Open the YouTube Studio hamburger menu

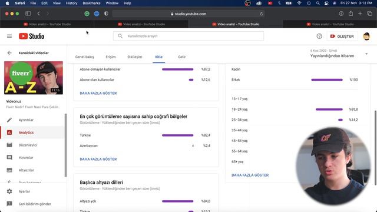[9, 36]
